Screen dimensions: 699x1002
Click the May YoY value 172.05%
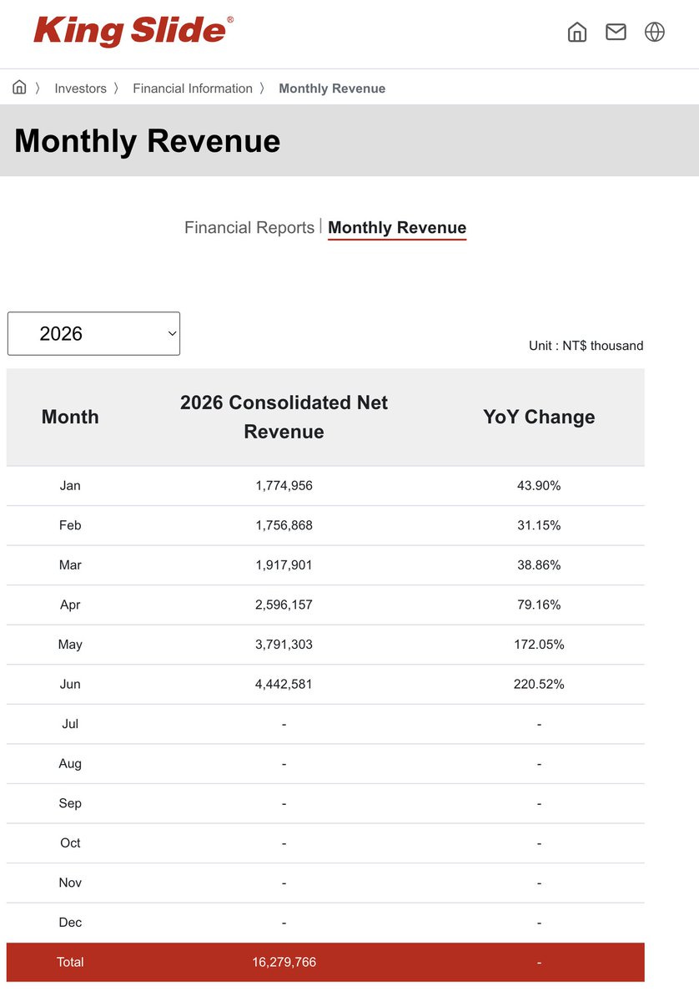[x=539, y=645]
